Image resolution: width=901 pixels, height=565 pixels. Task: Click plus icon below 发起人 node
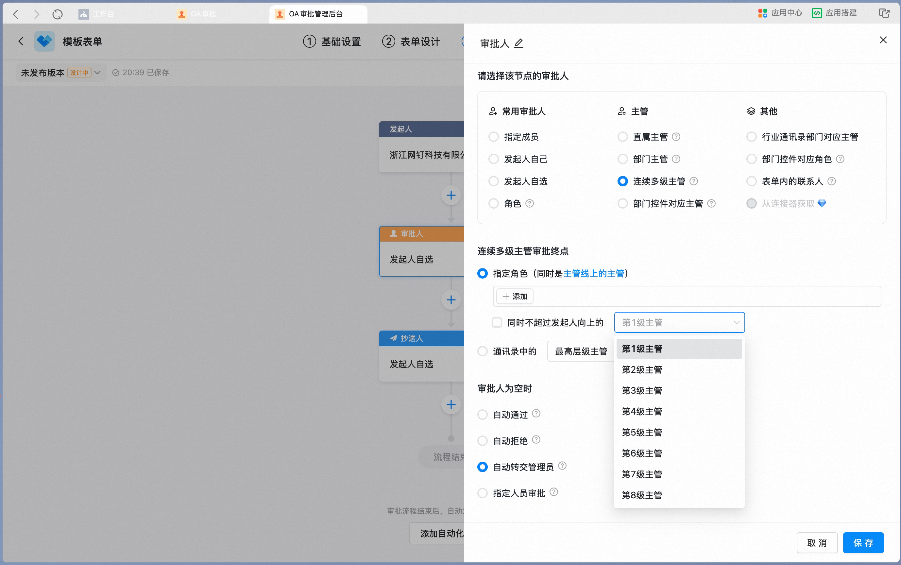point(451,196)
